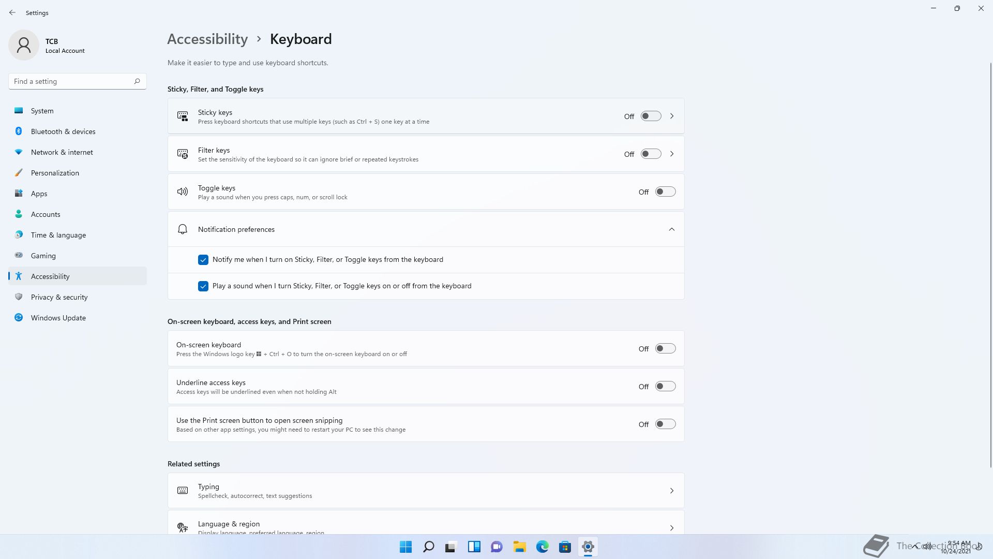The image size is (993, 559).
Task: Open File Explorer from the taskbar
Action: (519, 547)
